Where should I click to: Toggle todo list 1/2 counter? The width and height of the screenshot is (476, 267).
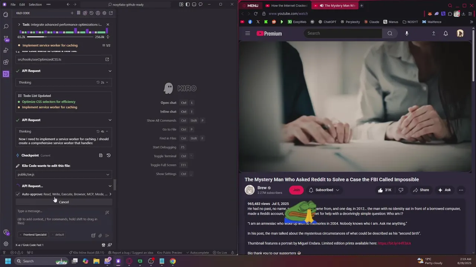tap(106, 45)
